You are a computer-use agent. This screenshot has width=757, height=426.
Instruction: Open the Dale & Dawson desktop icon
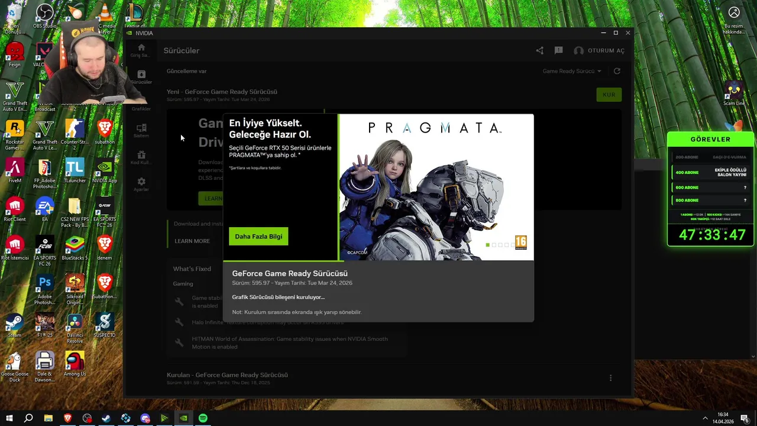pos(44,367)
